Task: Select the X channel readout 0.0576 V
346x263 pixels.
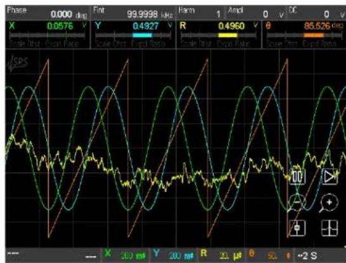Action: coord(48,26)
